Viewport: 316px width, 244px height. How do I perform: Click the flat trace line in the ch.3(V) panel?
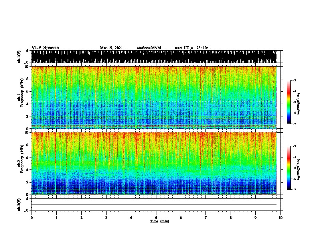pyautogui.click(x=154, y=205)
